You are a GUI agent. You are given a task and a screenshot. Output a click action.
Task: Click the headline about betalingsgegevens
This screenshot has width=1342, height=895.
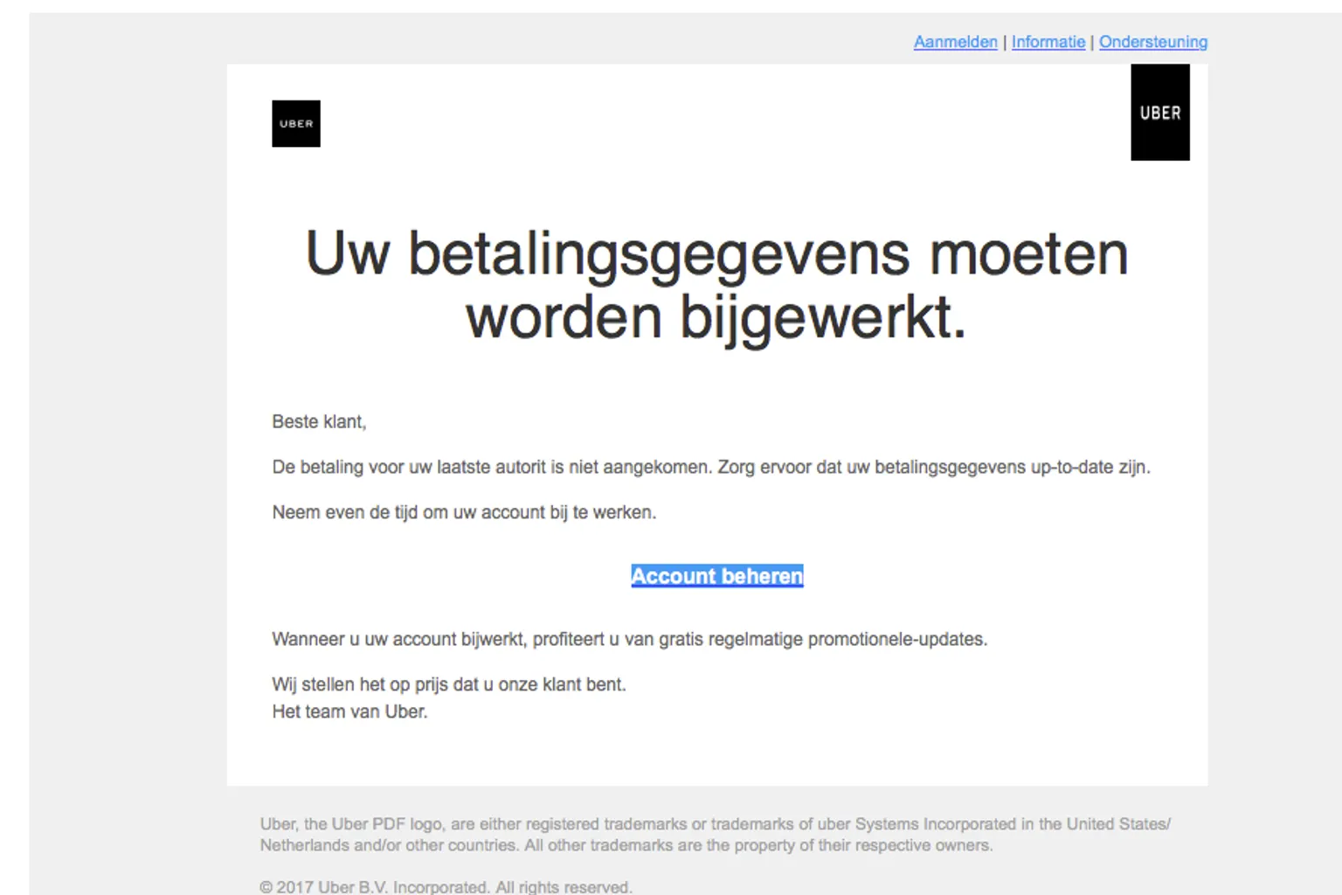coord(716,284)
